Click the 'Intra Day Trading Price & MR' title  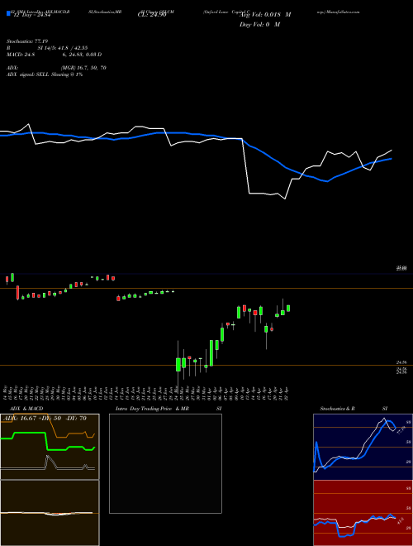click(152, 409)
